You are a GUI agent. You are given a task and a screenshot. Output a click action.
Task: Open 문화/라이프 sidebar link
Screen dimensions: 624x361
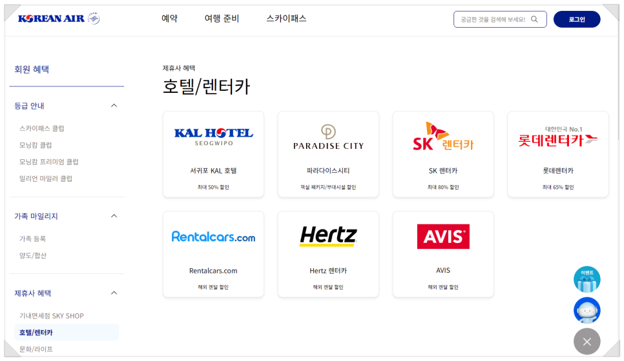[x=36, y=349]
